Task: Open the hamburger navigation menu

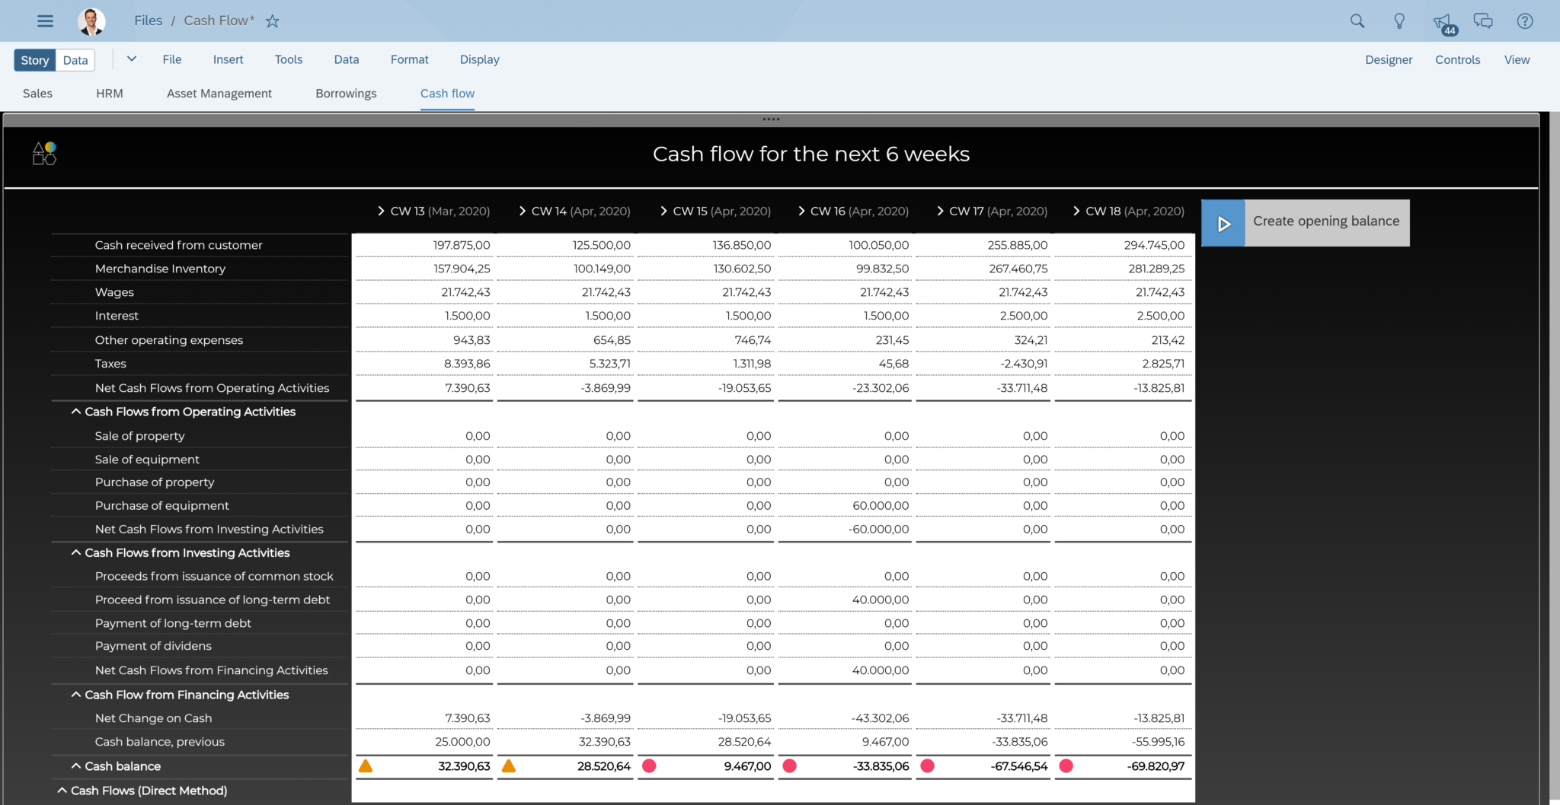Action: click(45, 21)
